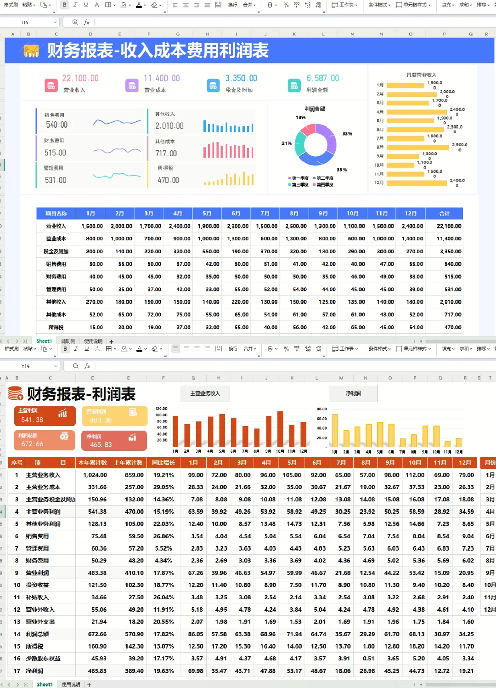Switch to Sheet1 tab in upper window

click(x=44, y=341)
